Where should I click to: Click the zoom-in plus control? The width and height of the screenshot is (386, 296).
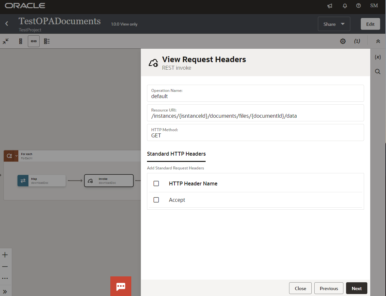click(5, 254)
